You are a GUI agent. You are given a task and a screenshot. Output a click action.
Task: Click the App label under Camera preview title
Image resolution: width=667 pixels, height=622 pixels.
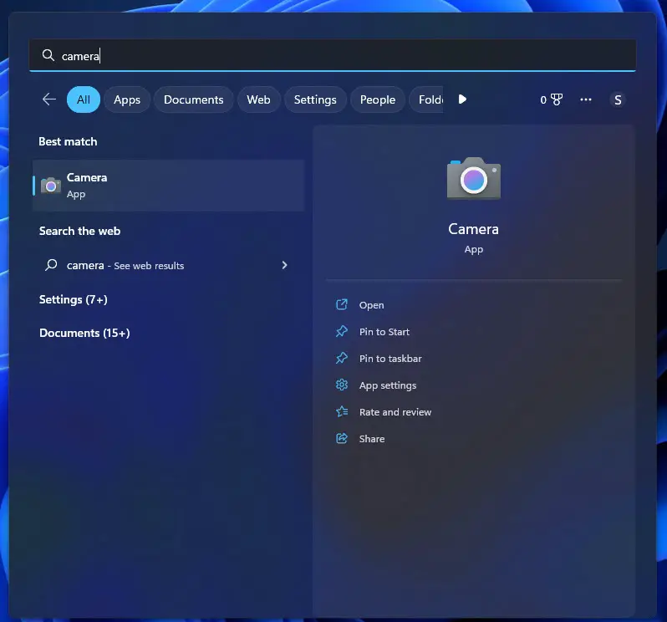473,250
